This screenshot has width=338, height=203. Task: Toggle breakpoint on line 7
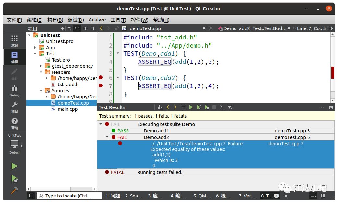(101, 85)
